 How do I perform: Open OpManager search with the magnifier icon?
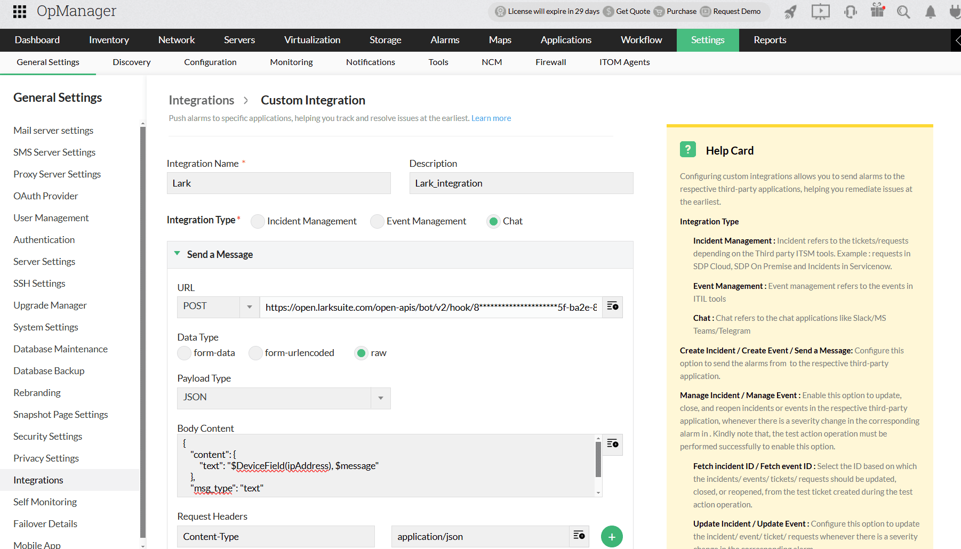[x=903, y=11]
